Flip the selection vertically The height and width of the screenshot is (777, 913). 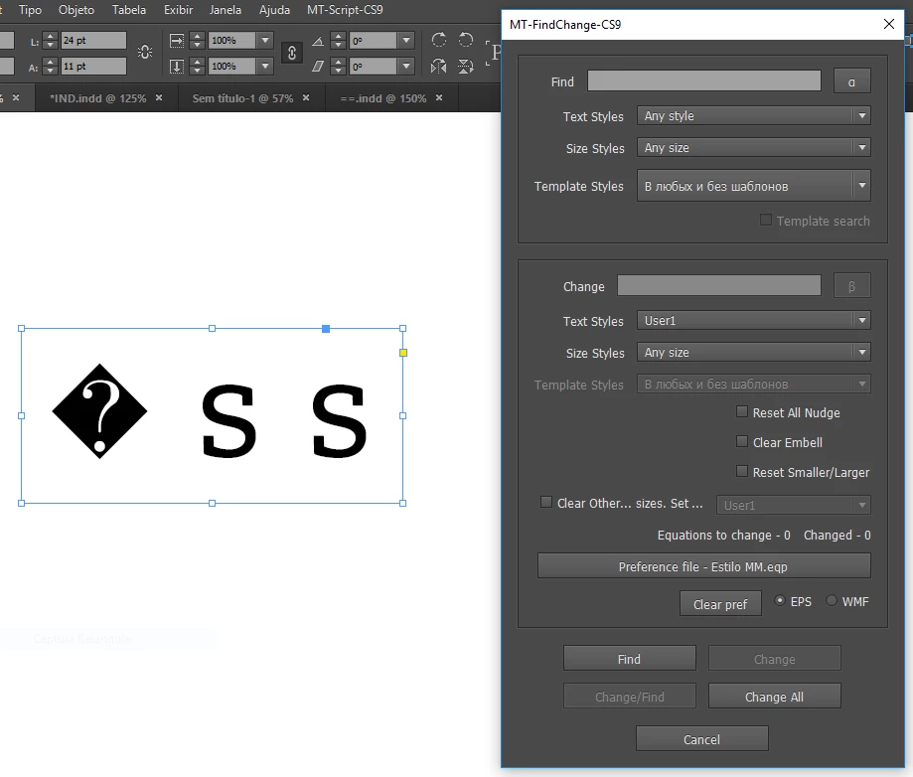465,66
